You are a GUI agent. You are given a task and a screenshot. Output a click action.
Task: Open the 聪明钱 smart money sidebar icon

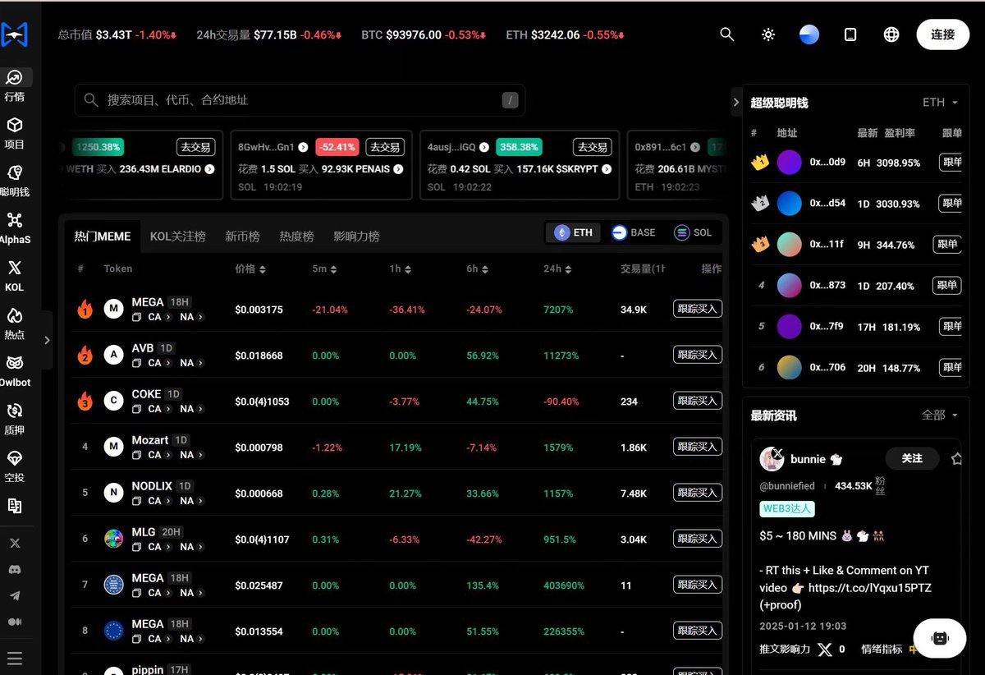[15, 172]
